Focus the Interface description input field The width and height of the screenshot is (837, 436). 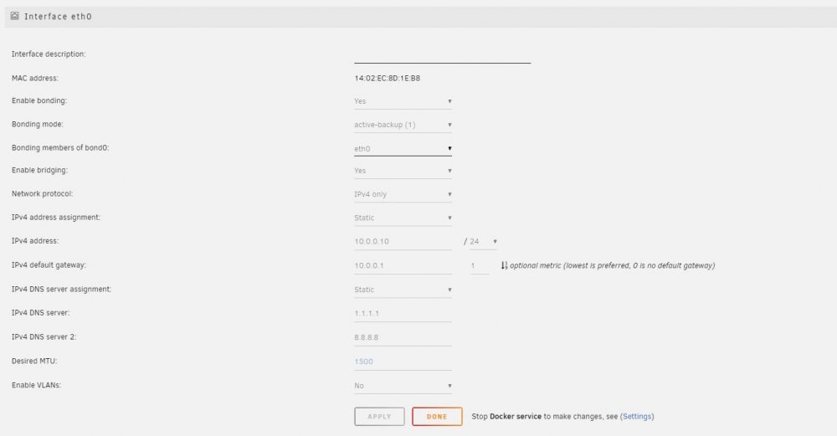click(442, 56)
